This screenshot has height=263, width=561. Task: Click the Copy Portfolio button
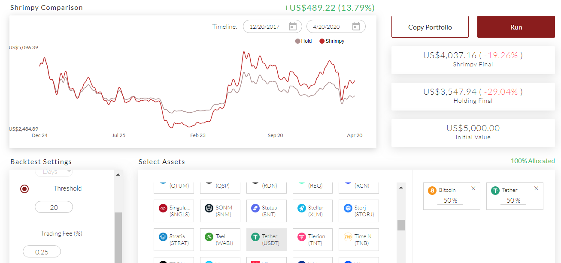430,27
